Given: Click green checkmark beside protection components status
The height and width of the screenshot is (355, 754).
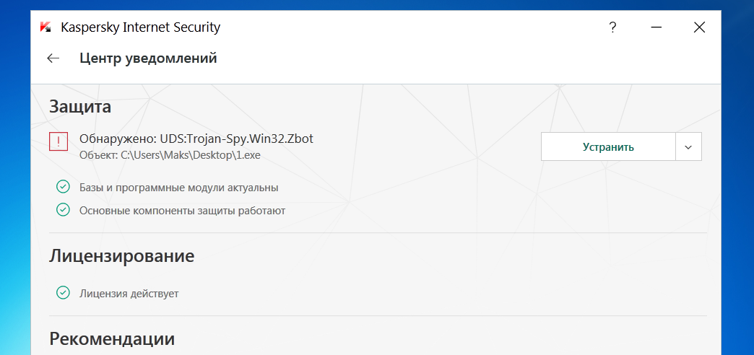Looking at the screenshot, I should click(x=63, y=211).
